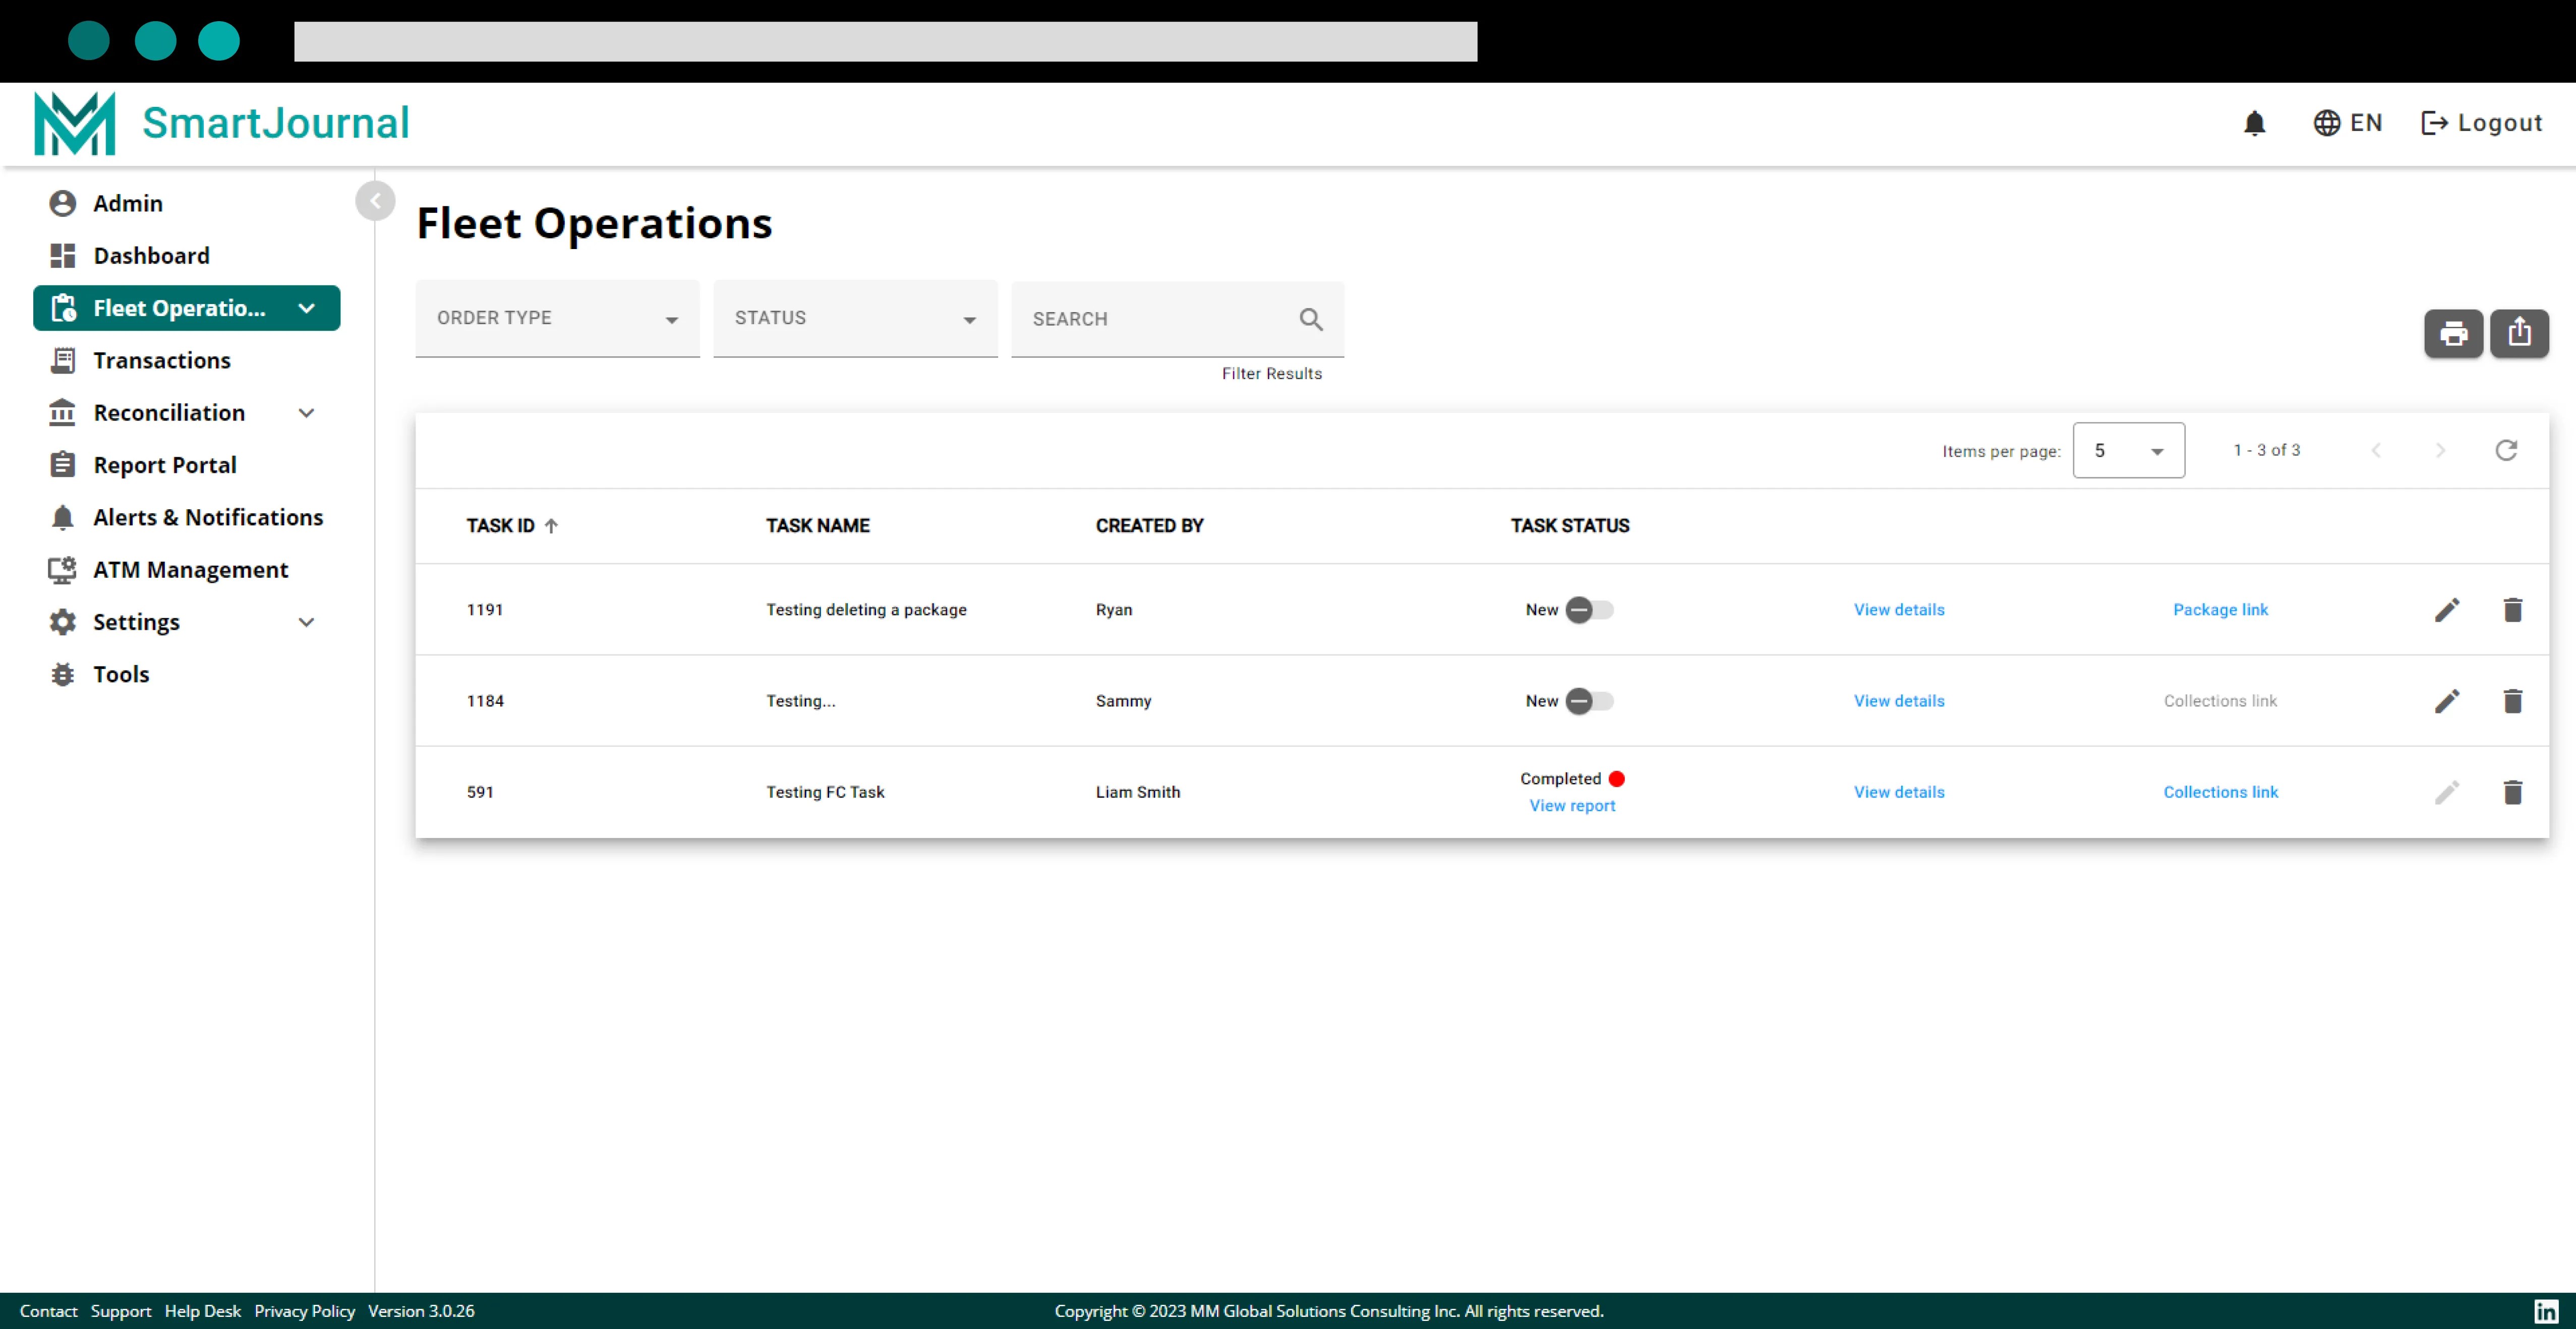The height and width of the screenshot is (1329, 2576).
Task: Open the notifications bell icon
Action: pyautogui.click(x=2254, y=123)
